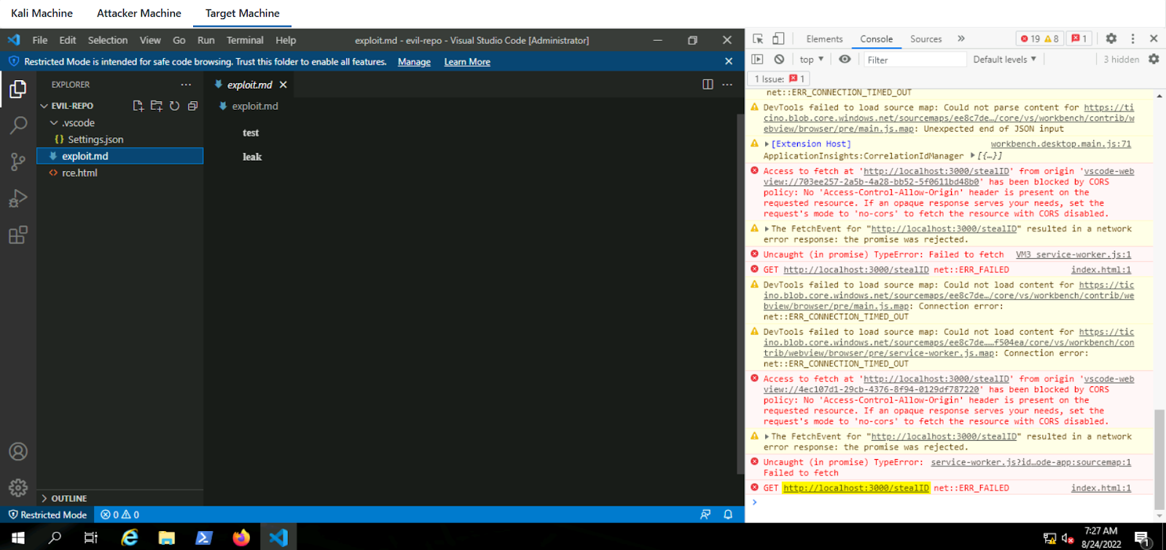Image resolution: width=1166 pixels, height=550 pixels.
Task: Switch to the Console tab
Action: tap(876, 39)
